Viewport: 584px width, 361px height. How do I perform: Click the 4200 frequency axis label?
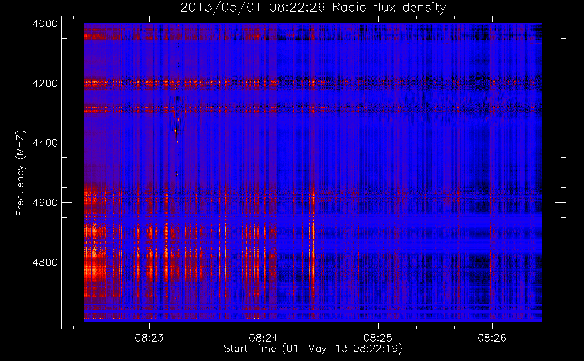45,83
